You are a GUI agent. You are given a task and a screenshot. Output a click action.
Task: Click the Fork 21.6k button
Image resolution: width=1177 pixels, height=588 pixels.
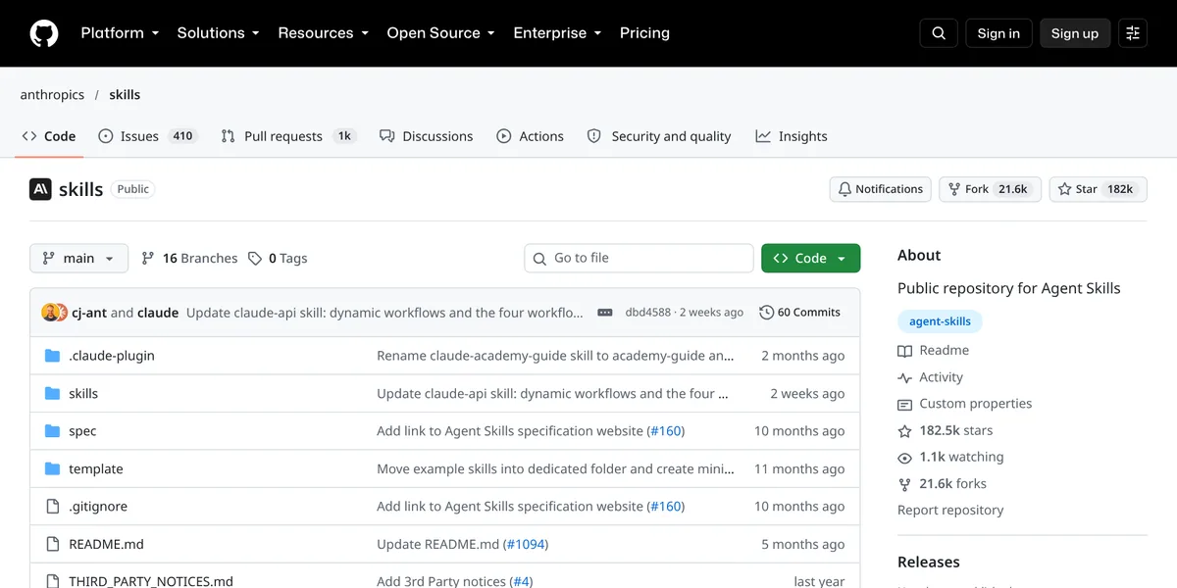coord(990,189)
